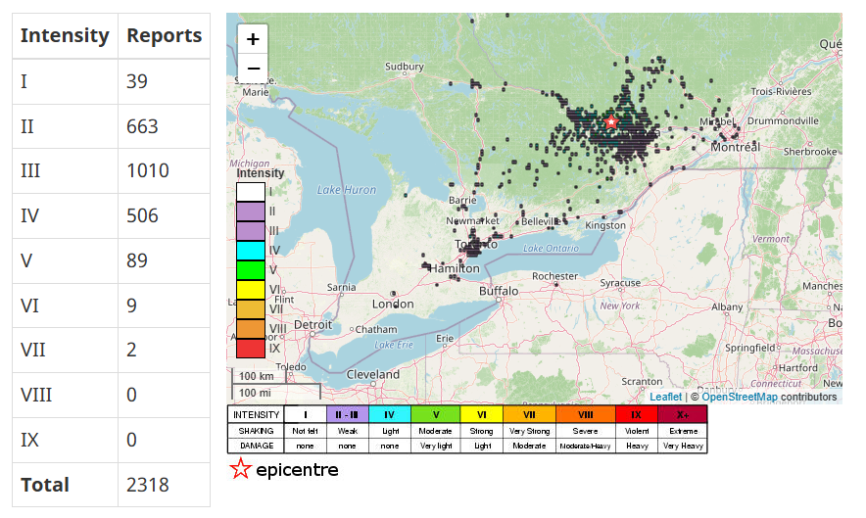Click the cyan intensity IV legend swatch
This screenshot has width=866, height=518.
pyautogui.click(x=251, y=250)
